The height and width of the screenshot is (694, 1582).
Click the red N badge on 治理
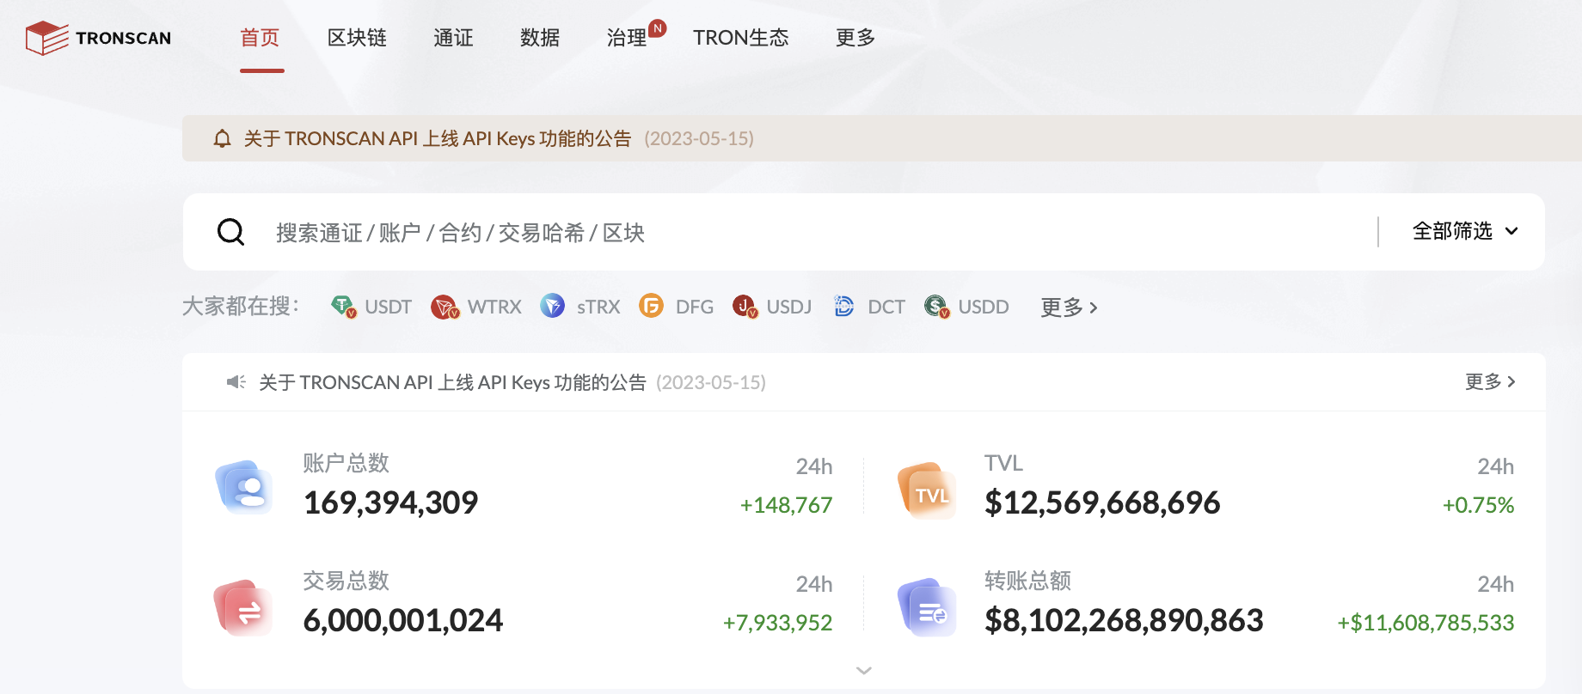click(658, 27)
